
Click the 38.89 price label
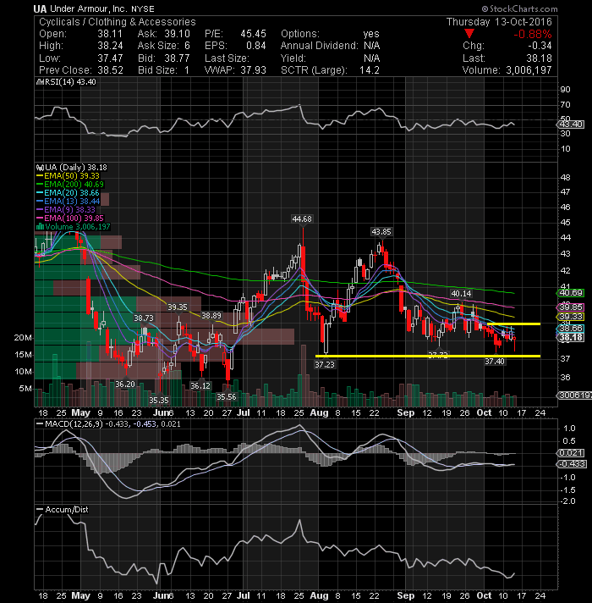tap(211, 315)
